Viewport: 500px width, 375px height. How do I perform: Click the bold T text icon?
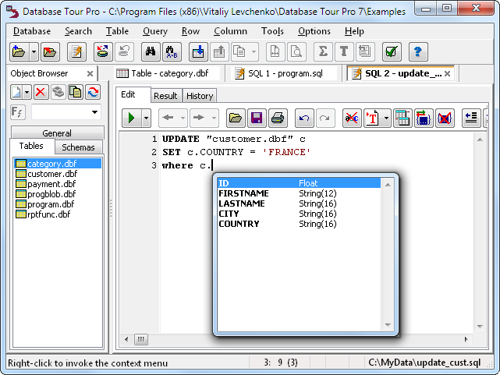click(x=344, y=51)
